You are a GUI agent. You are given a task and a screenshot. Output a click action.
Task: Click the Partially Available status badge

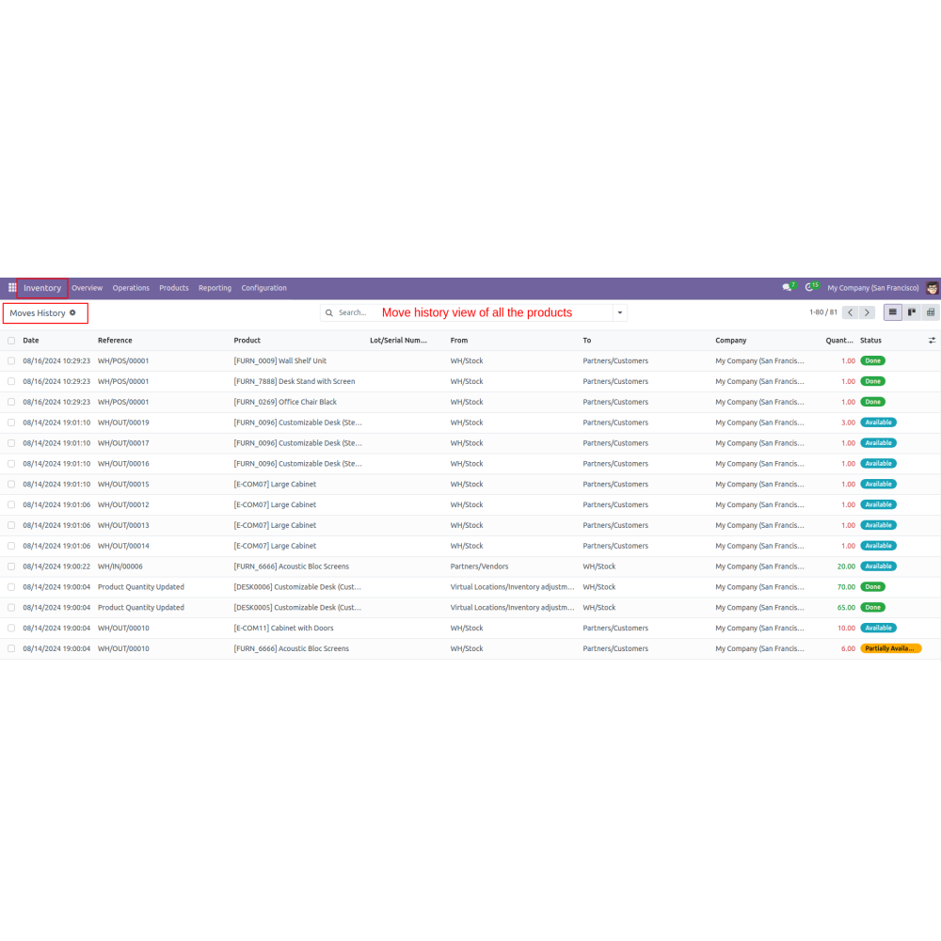coord(890,648)
